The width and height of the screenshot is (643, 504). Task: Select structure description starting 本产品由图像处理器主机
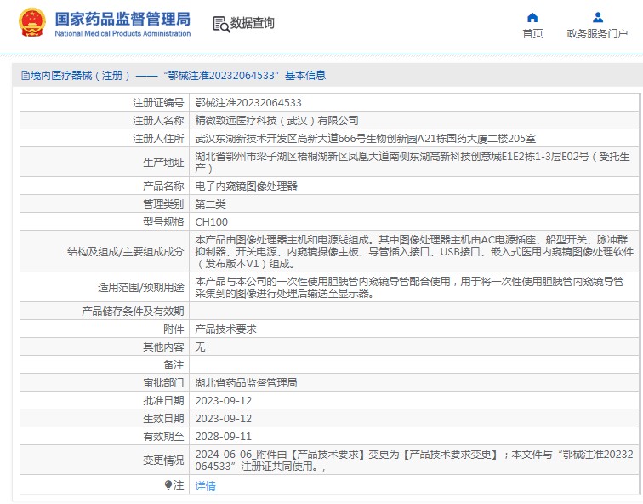point(414,252)
